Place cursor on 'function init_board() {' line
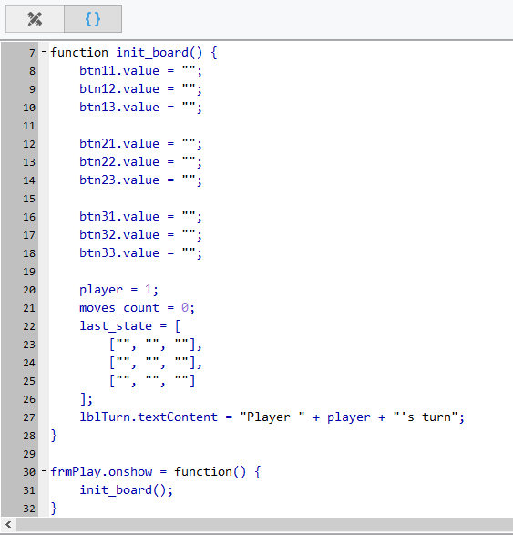513x535 pixels. click(134, 53)
